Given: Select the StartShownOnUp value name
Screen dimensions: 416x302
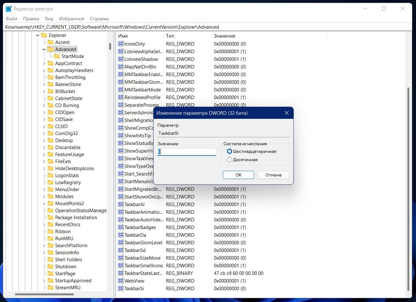Looking at the screenshot, I should point(144,197).
